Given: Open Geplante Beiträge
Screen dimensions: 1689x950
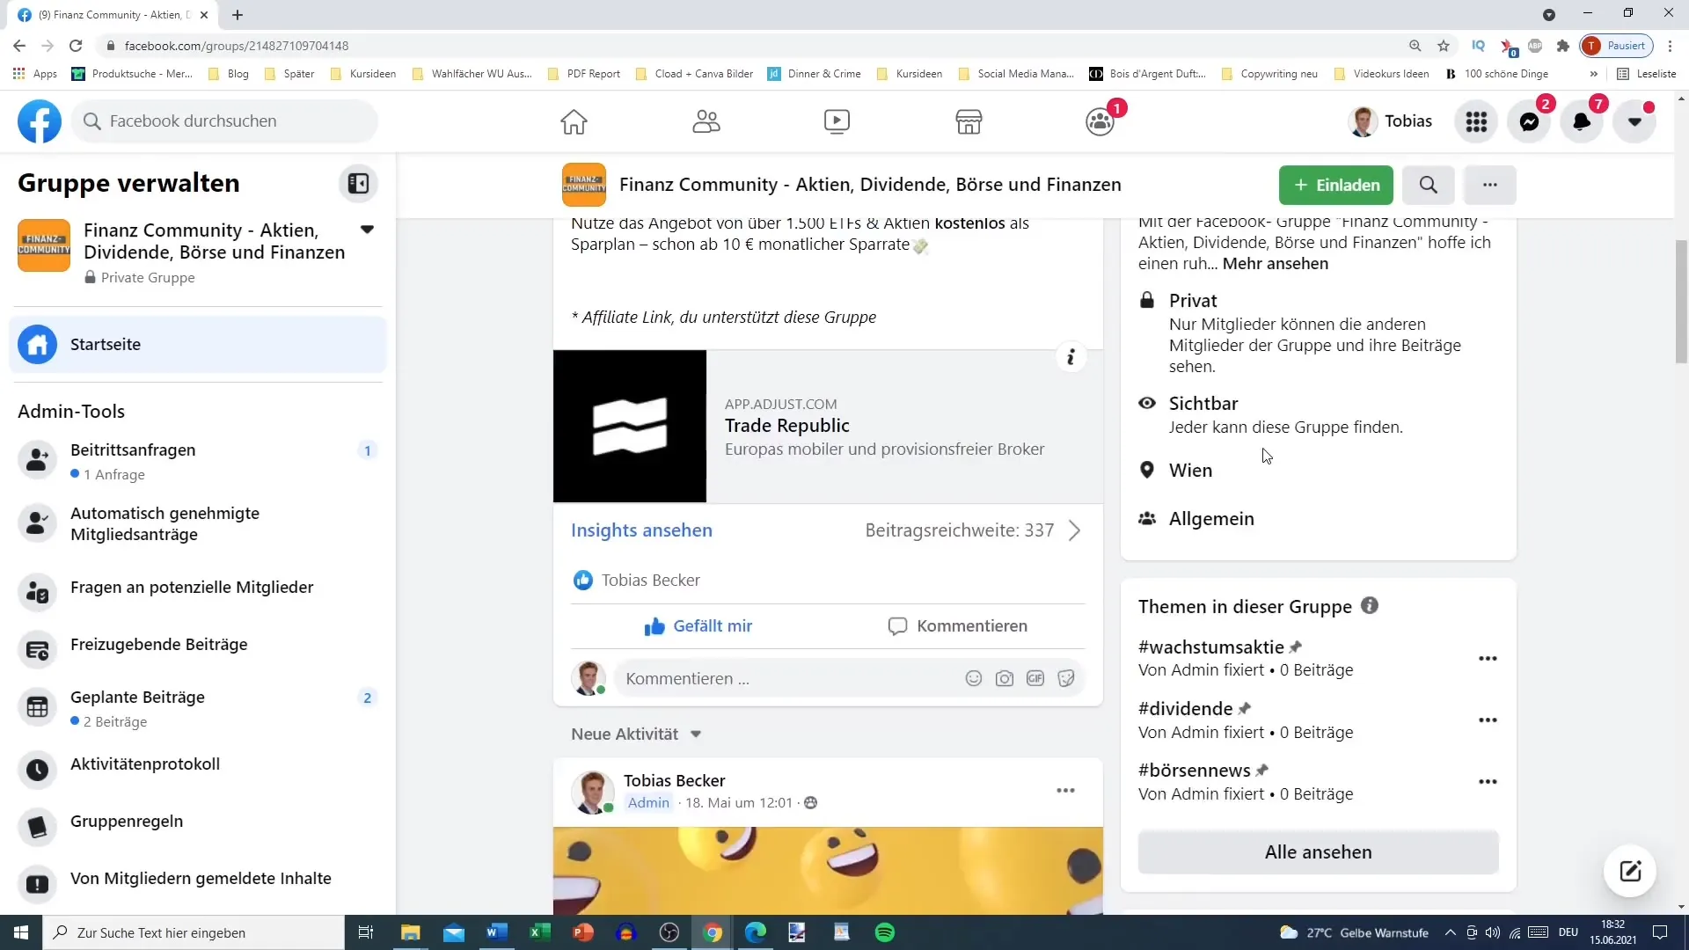Looking at the screenshot, I should [x=198, y=708].
